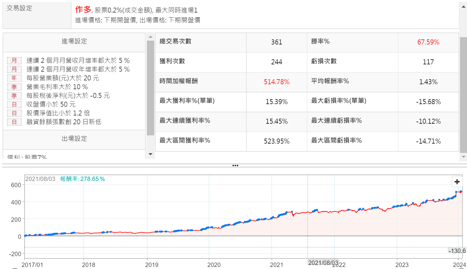Select the 出場設定 section header
The width and height of the screenshot is (467, 269).
pyautogui.click(x=74, y=139)
